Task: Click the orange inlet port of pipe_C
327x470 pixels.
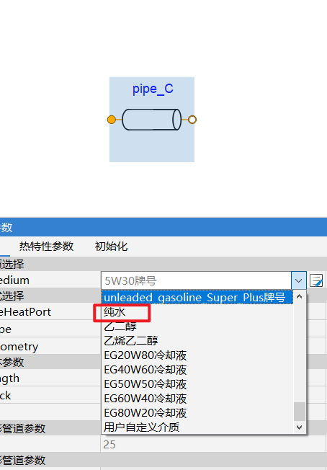Action: [112, 120]
